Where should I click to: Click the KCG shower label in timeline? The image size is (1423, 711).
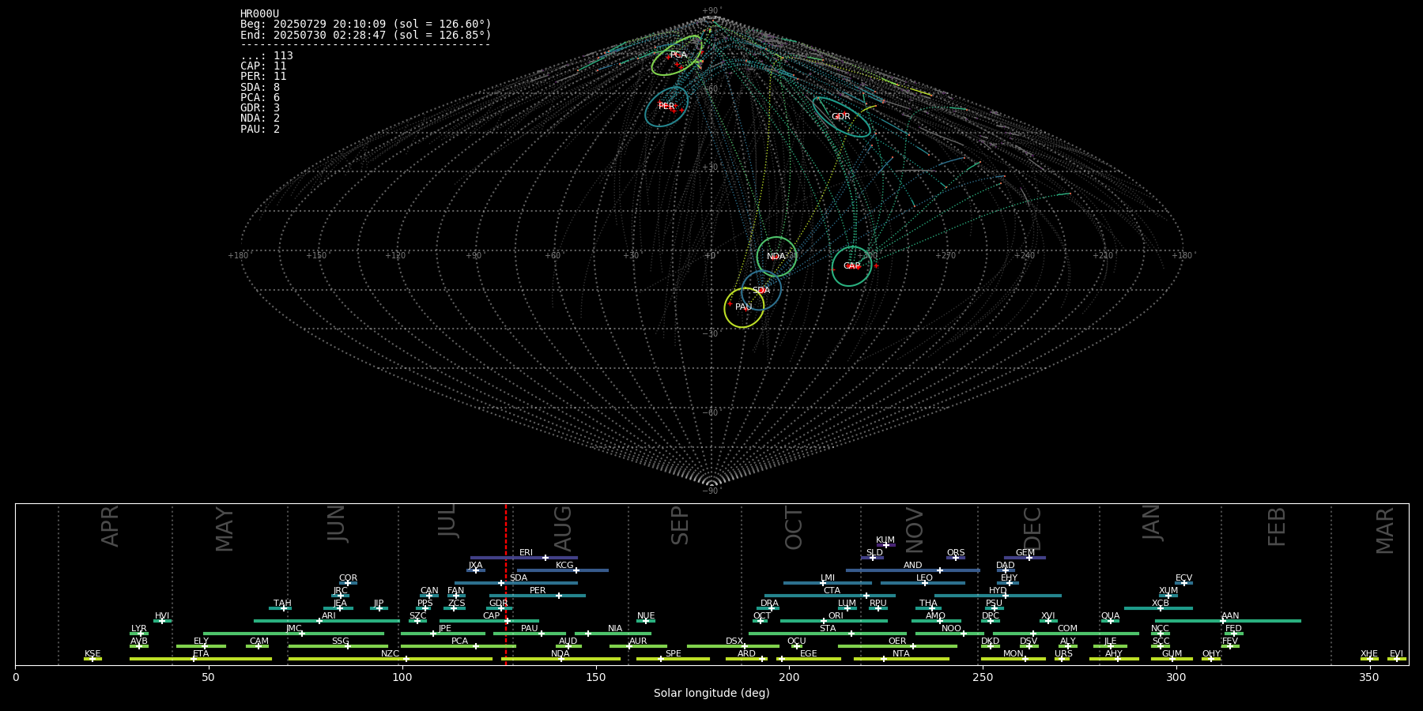(x=564, y=566)
